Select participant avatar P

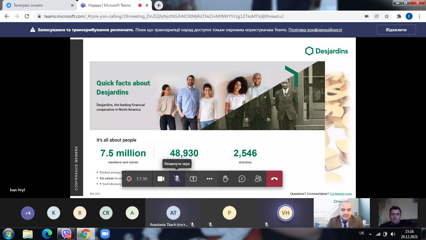[x=230, y=213]
